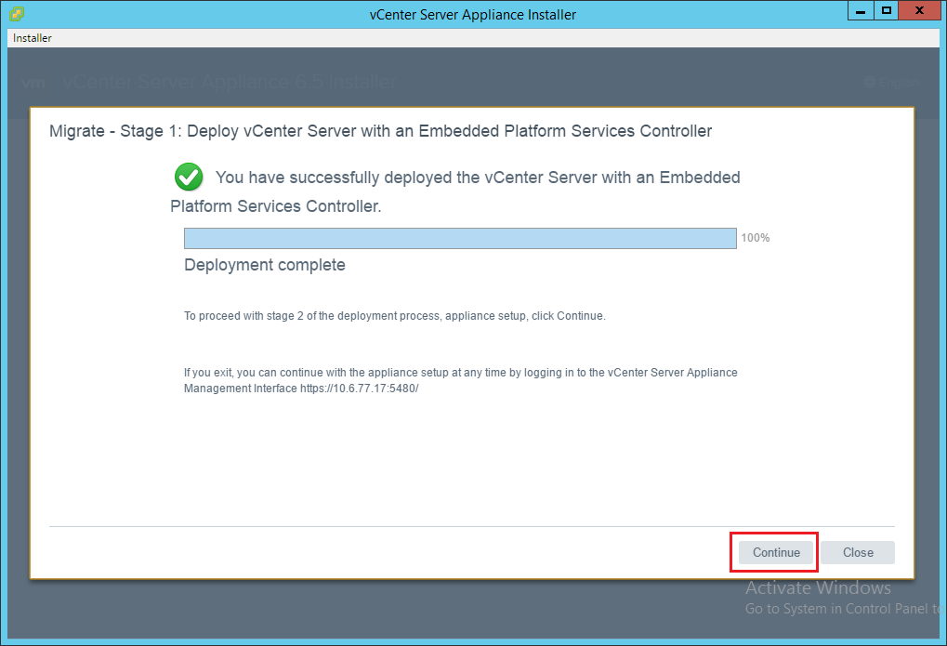Click the Close button in dialog

click(858, 552)
